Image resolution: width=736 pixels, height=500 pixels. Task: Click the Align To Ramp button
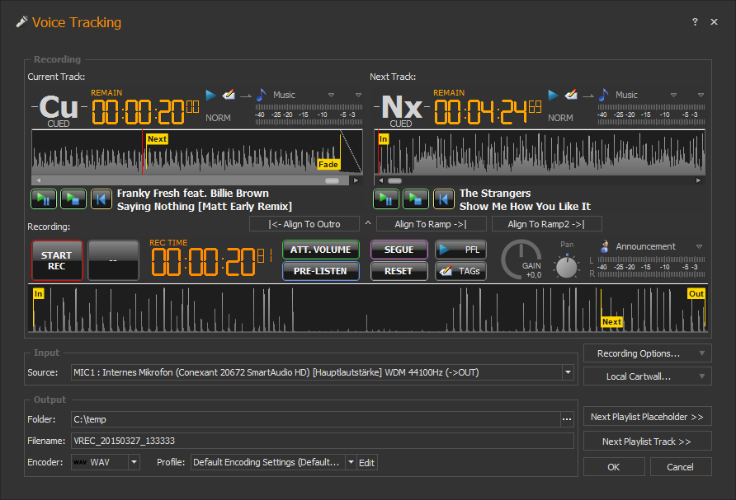[430, 224]
